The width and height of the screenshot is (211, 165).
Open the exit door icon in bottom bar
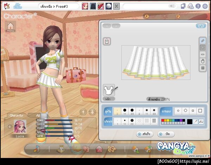coord(37,149)
